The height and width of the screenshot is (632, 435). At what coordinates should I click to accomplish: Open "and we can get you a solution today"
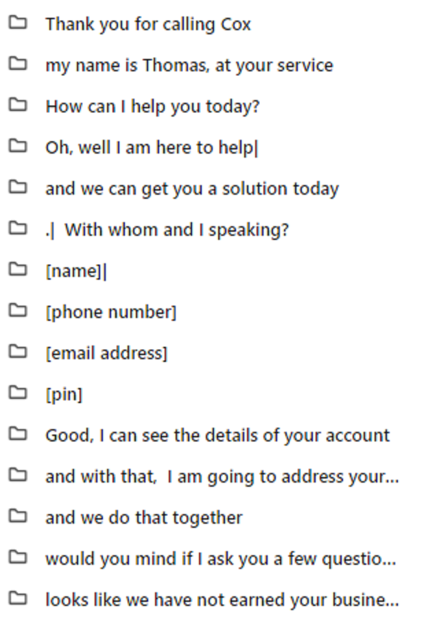point(192,189)
